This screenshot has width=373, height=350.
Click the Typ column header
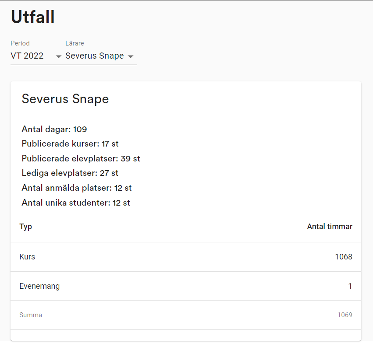click(x=26, y=227)
